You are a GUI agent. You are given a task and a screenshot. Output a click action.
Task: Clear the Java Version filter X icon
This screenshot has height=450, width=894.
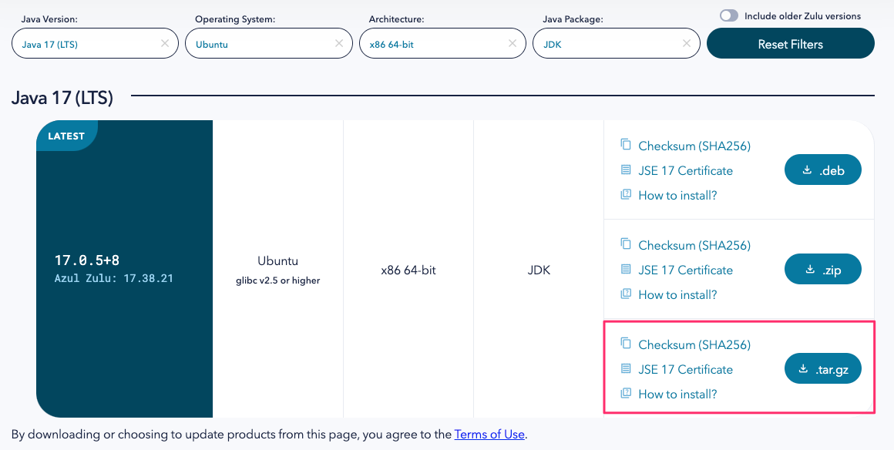coord(165,43)
